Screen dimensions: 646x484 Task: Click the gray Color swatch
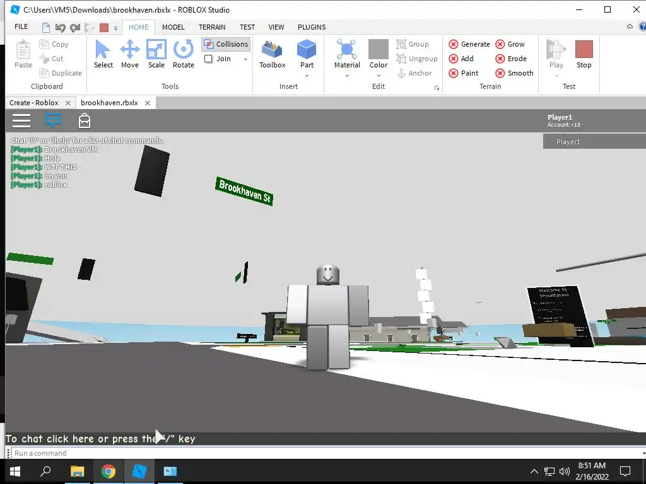pos(379,49)
